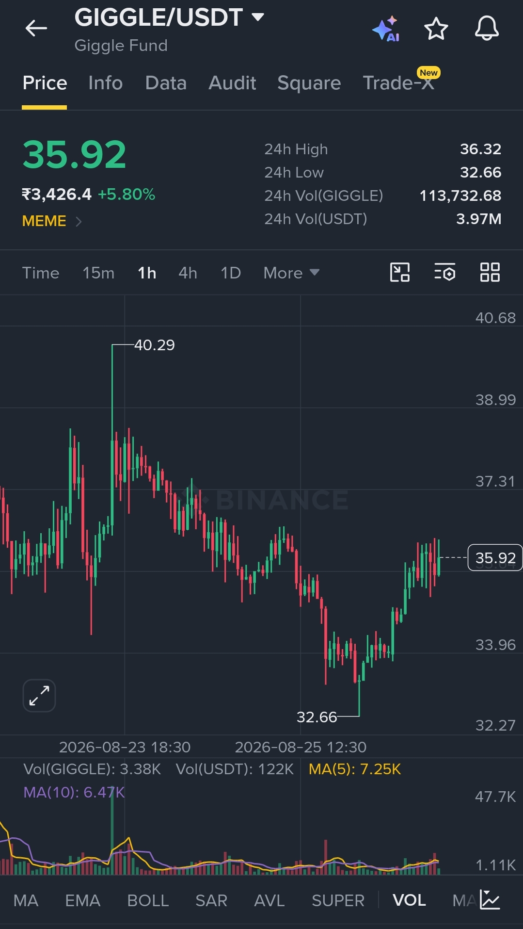The image size is (523, 929).
Task: Tap the 2026-08-25 12:30 time label
Action: [x=301, y=747]
